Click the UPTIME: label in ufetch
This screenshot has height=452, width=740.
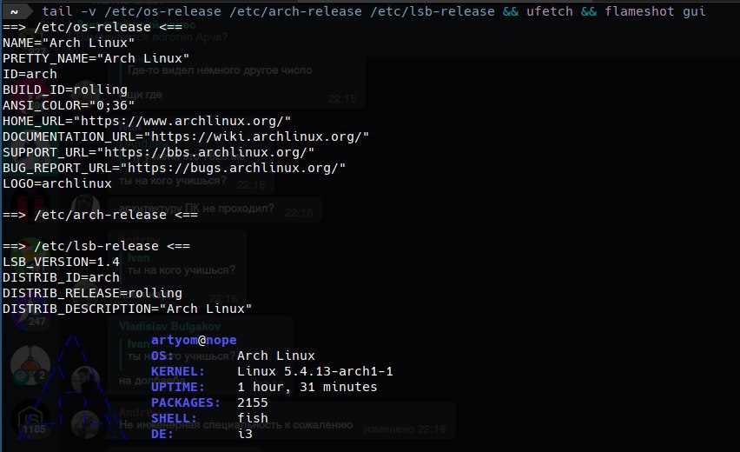click(178, 387)
